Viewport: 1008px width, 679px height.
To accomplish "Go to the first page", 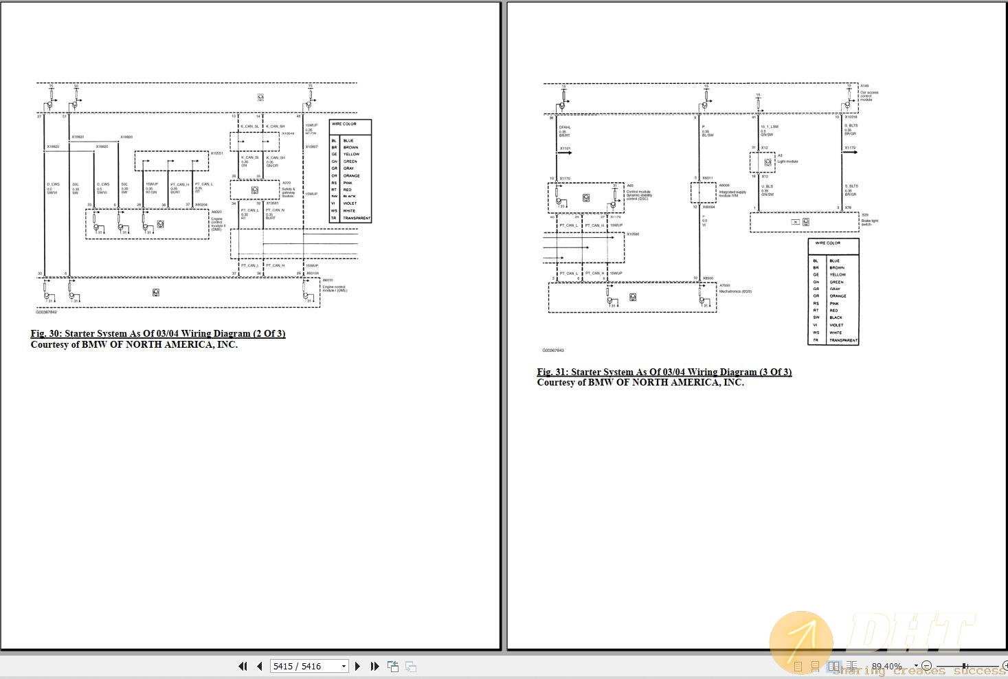I will click(x=243, y=666).
